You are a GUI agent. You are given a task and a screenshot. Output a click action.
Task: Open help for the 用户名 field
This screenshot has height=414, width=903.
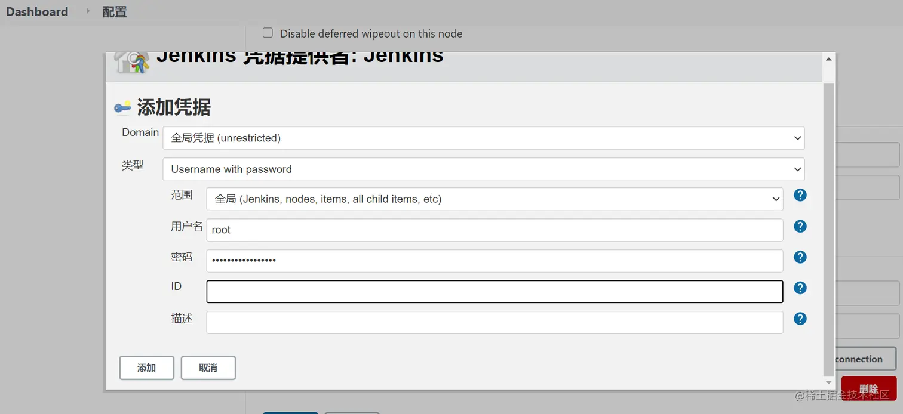800,226
